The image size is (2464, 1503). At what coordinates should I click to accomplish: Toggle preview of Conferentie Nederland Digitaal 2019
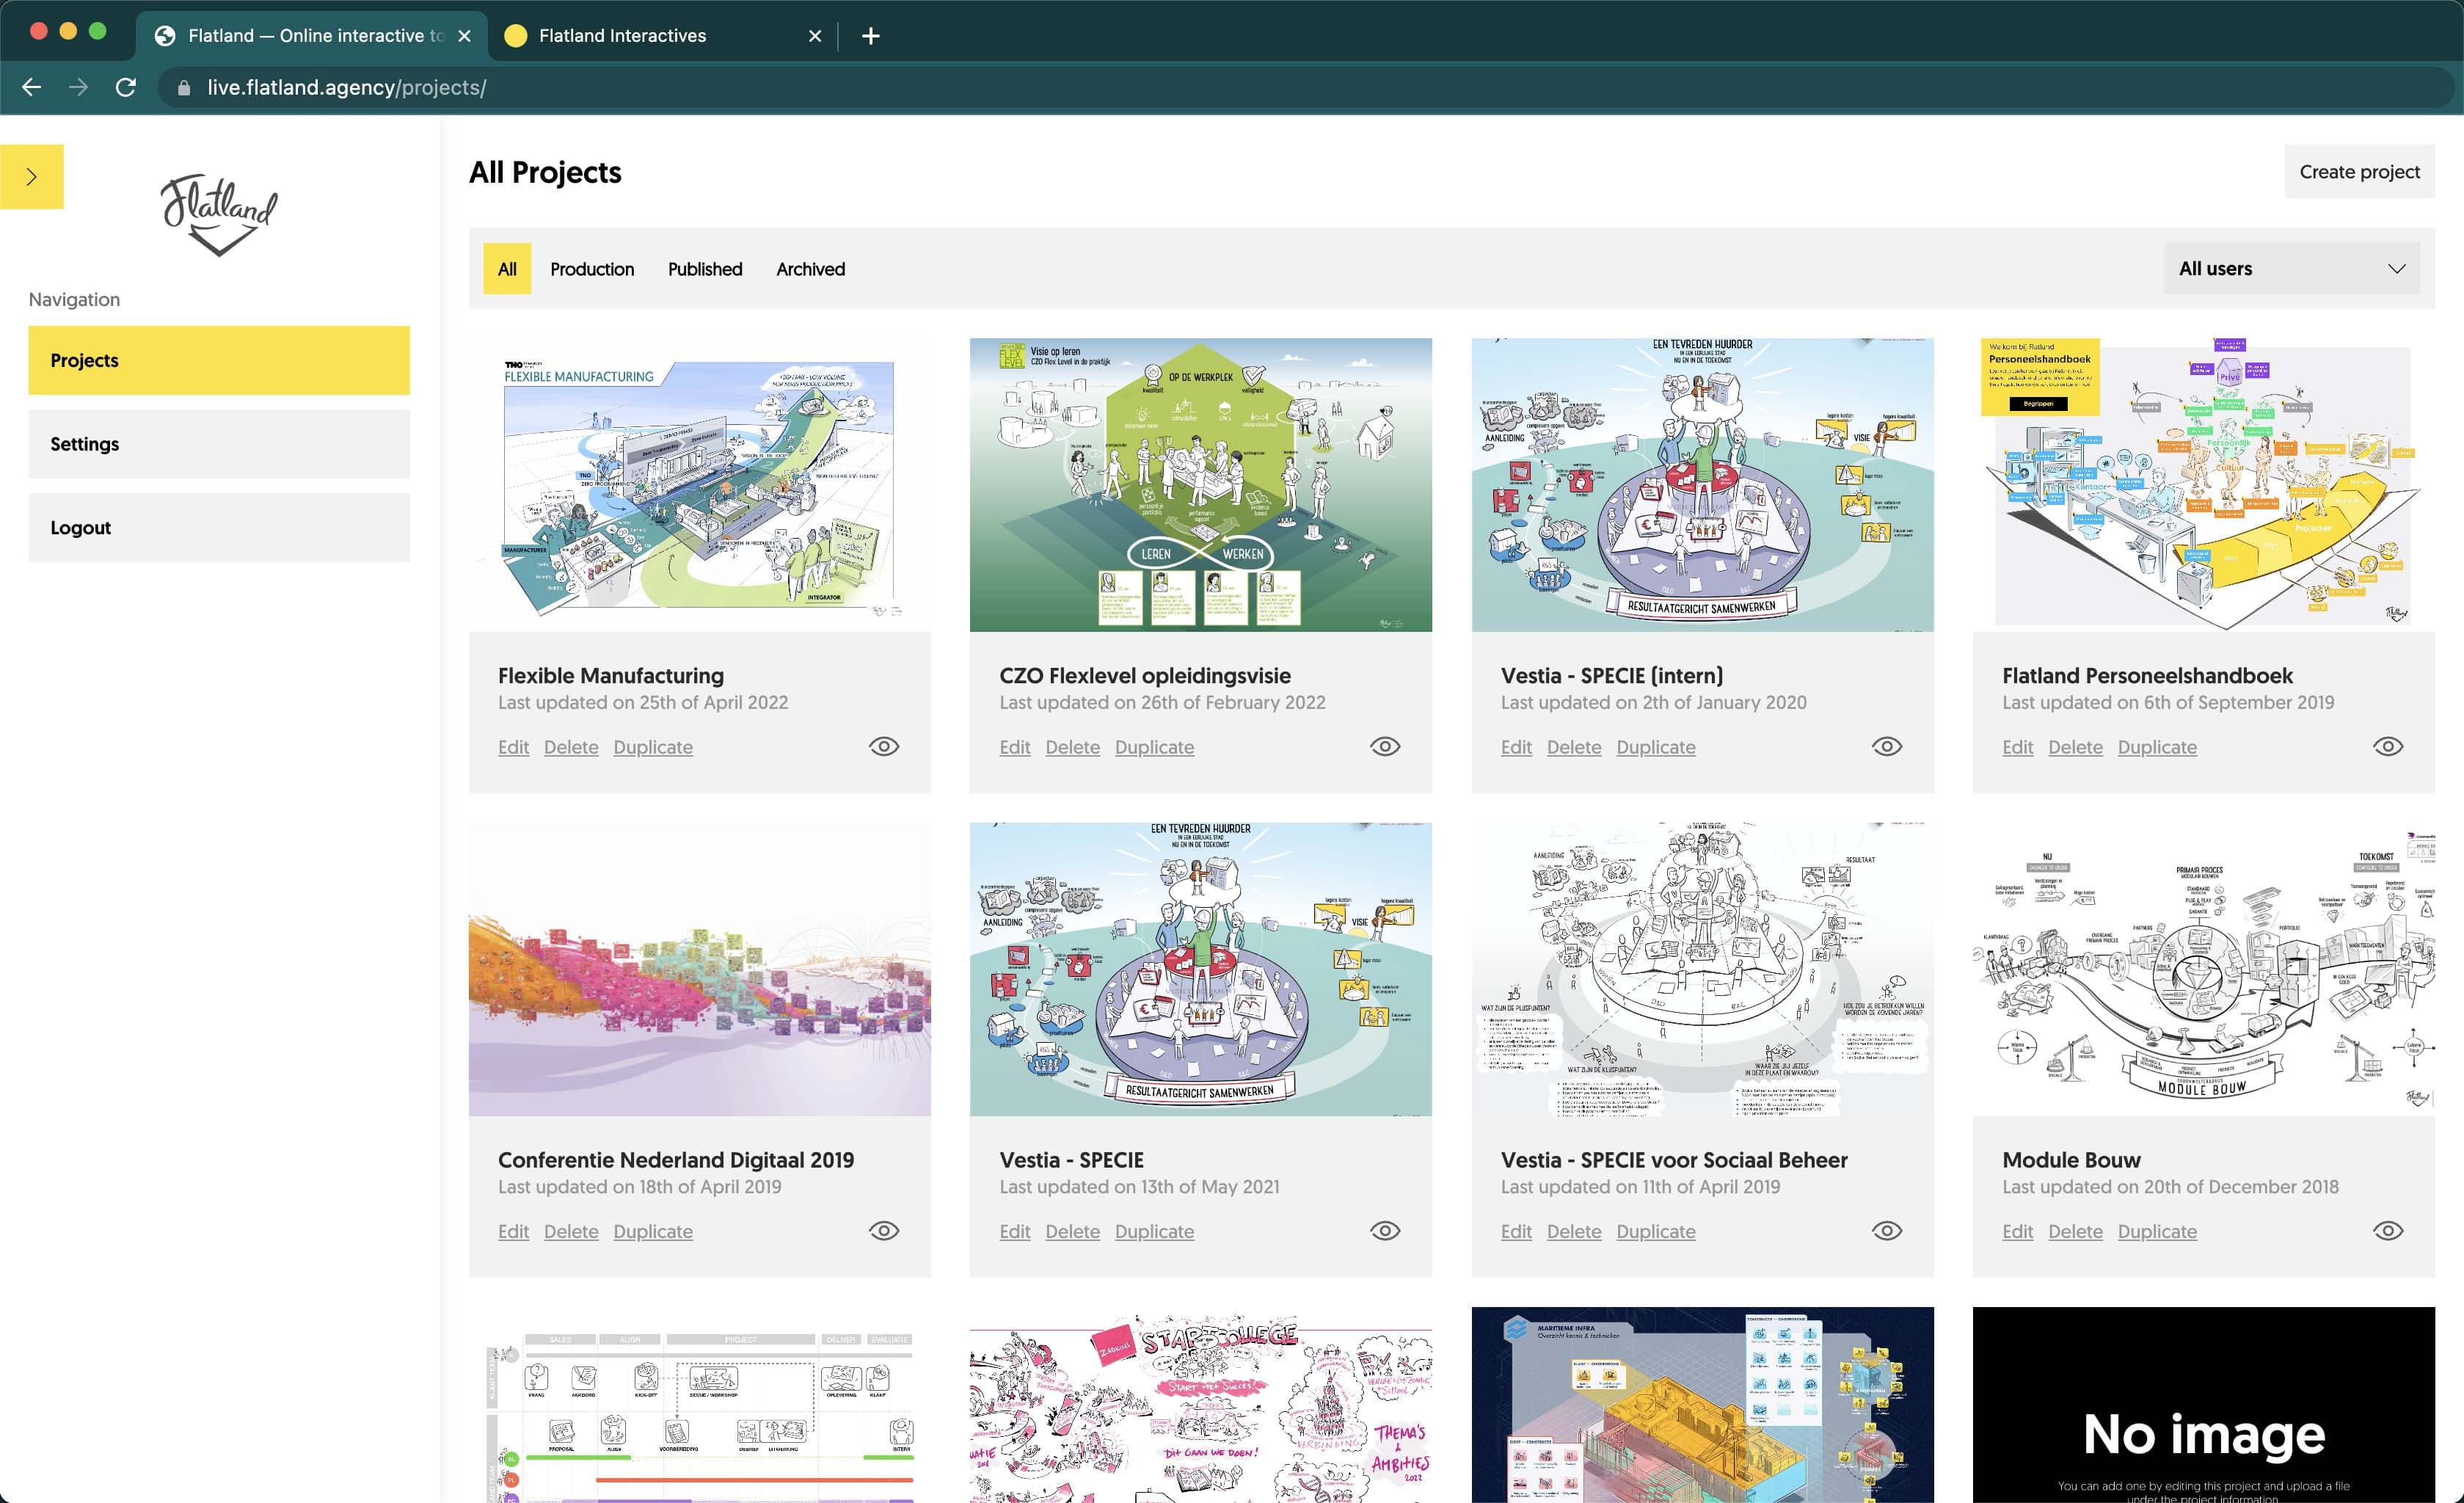click(884, 1231)
